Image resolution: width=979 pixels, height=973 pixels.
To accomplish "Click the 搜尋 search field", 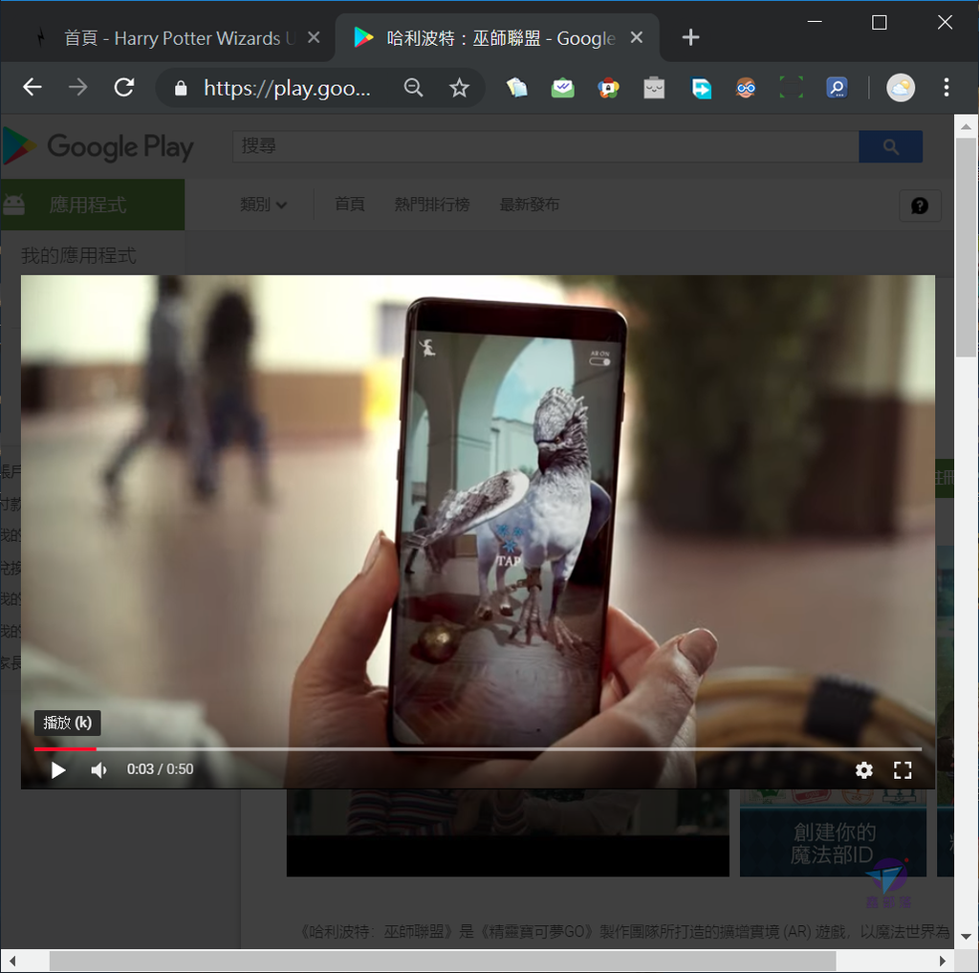I will pyautogui.click(x=546, y=146).
